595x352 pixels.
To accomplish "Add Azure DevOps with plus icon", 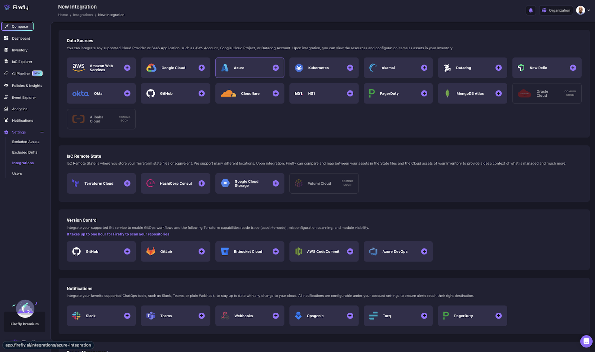I will [x=424, y=251].
